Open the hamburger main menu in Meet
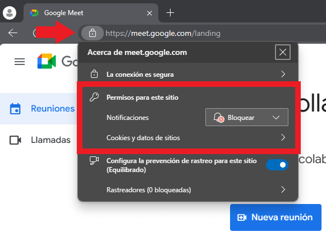The width and height of the screenshot is (326, 241). pyautogui.click(x=20, y=62)
